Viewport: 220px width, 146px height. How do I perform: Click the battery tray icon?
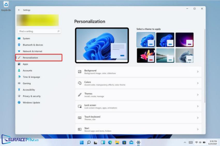(x=204, y=142)
